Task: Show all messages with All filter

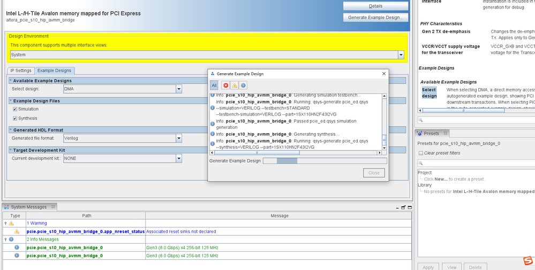Action: 214,86
